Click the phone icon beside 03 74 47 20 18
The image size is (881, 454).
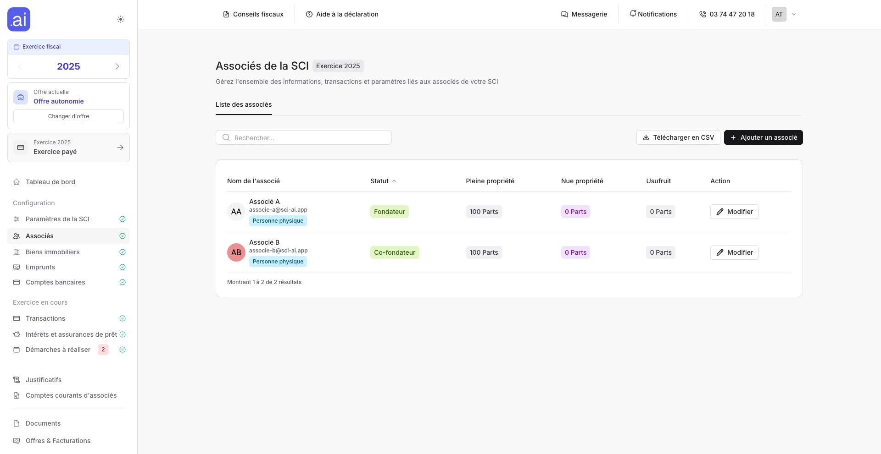click(x=703, y=14)
